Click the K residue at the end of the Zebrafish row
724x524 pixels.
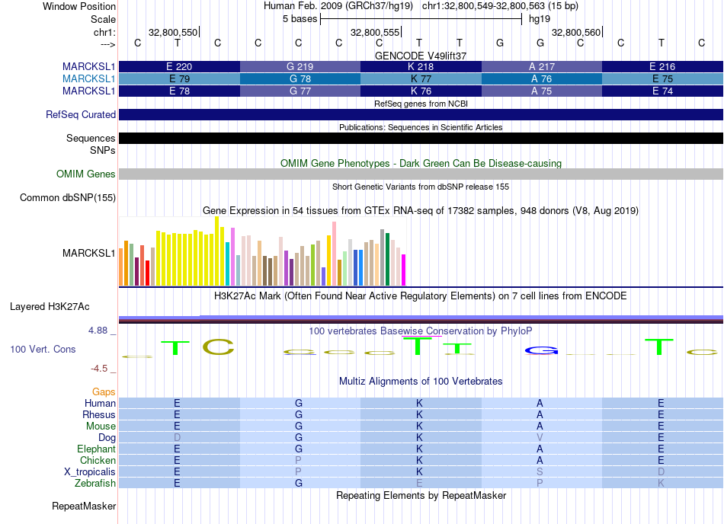point(662,483)
